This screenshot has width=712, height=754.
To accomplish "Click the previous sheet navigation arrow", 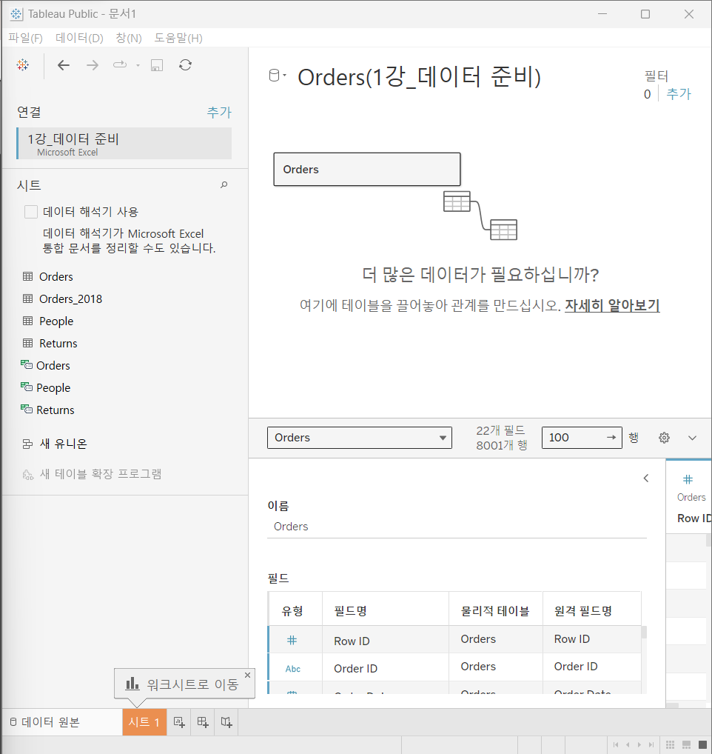I will [x=628, y=744].
